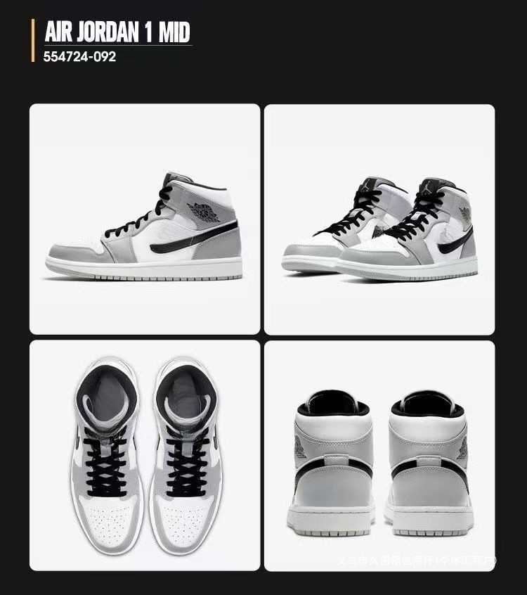Image resolution: width=527 pixels, height=595 pixels.
Task: Select the product code 554724-092 text
Action: tap(79, 56)
